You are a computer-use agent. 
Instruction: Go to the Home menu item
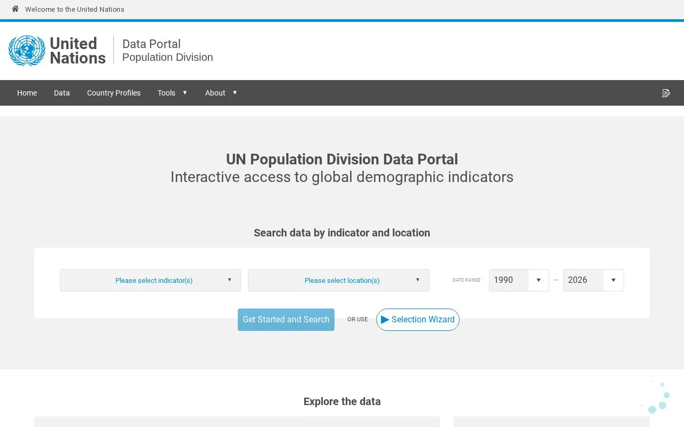pos(27,93)
